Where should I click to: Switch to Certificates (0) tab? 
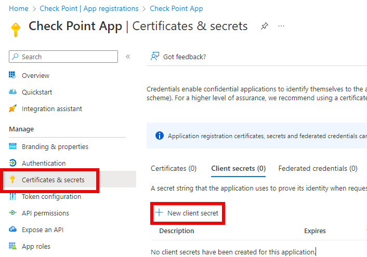click(174, 168)
